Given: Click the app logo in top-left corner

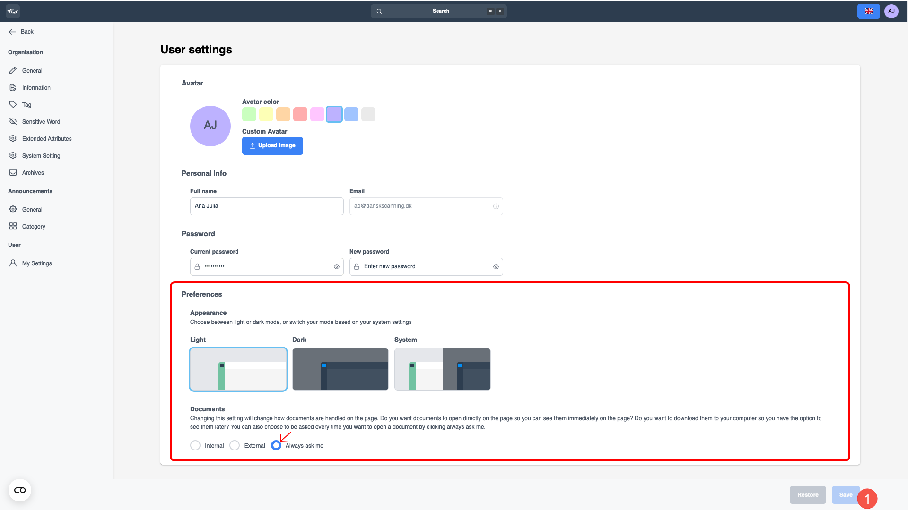Looking at the screenshot, I should click(x=13, y=11).
